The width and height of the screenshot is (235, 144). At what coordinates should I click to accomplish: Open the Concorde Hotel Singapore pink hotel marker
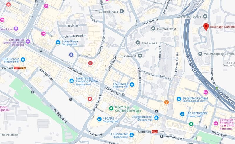pos(216,123)
